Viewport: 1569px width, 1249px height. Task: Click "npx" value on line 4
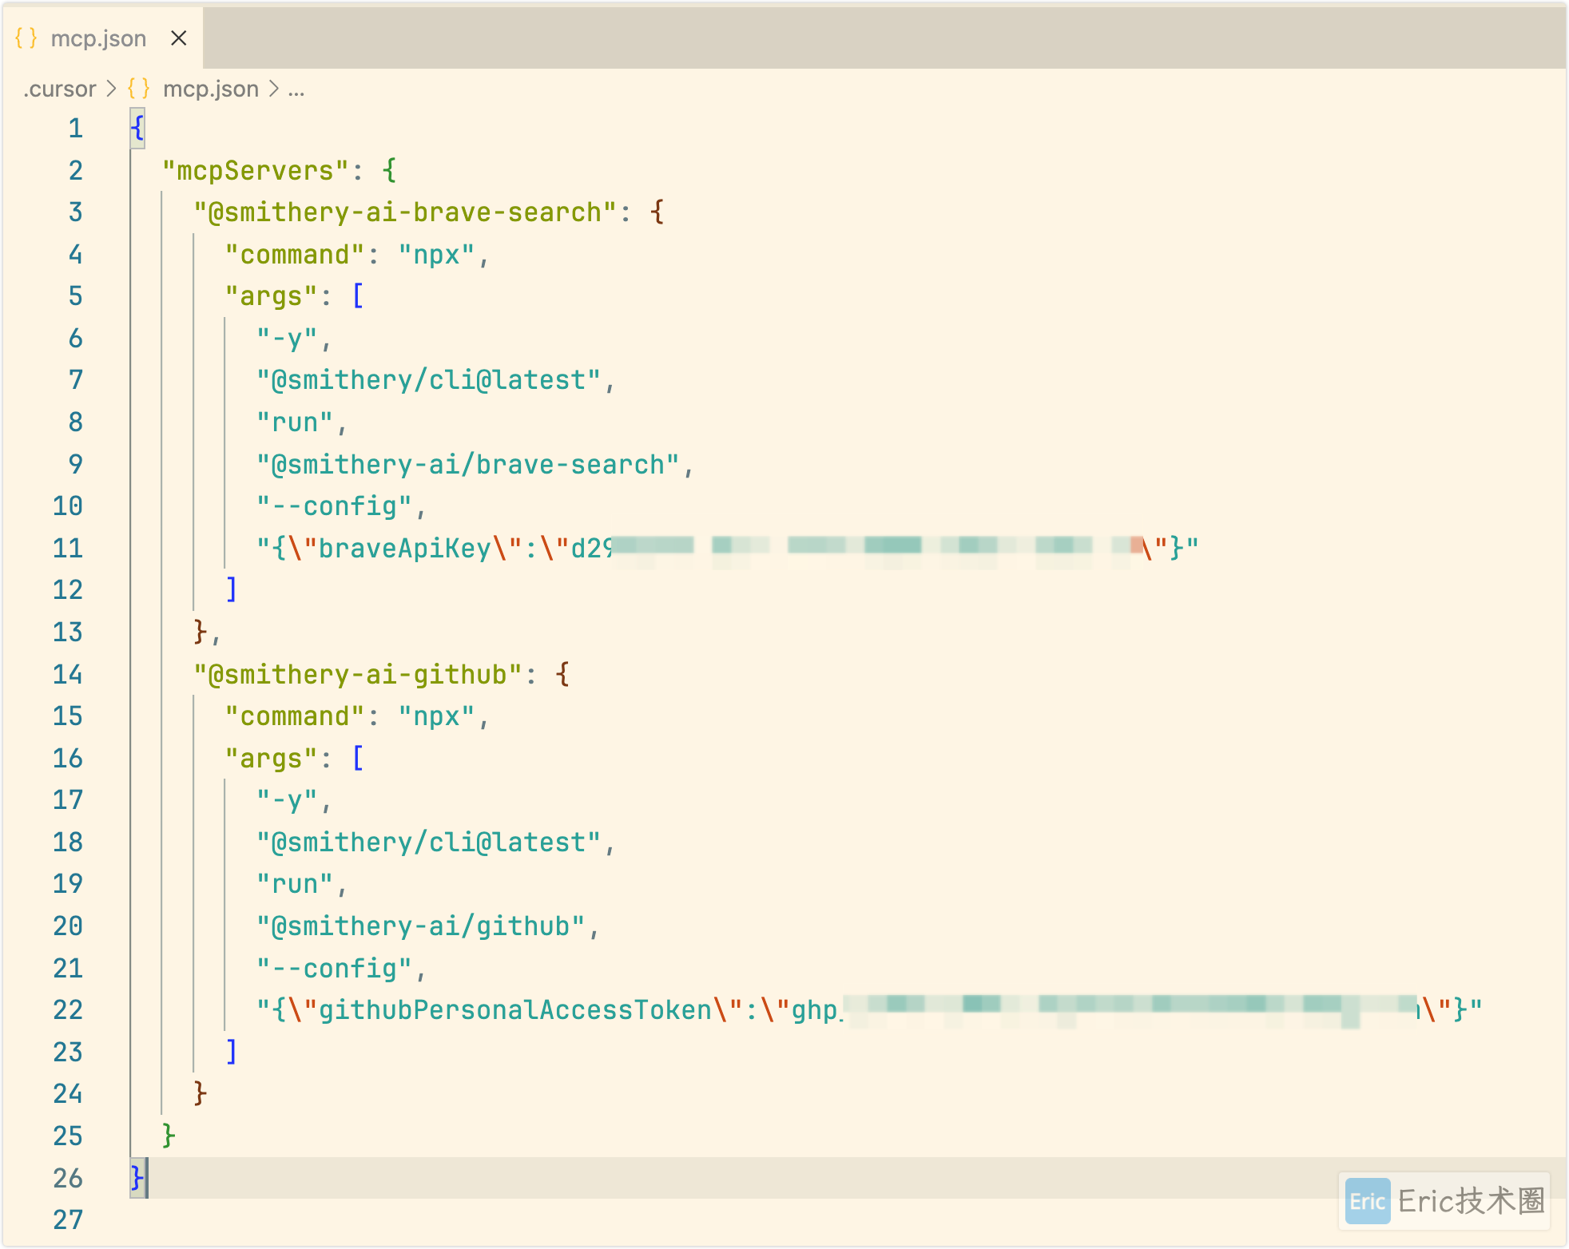437,255
